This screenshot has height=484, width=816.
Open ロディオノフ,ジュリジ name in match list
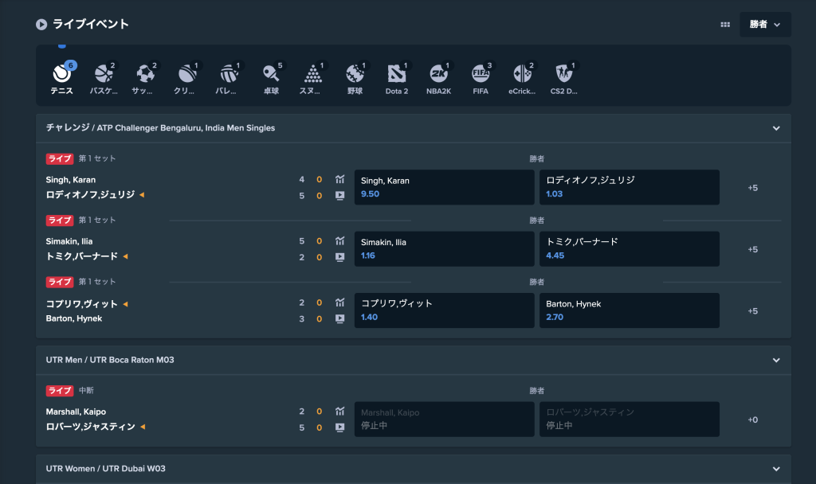pos(91,195)
